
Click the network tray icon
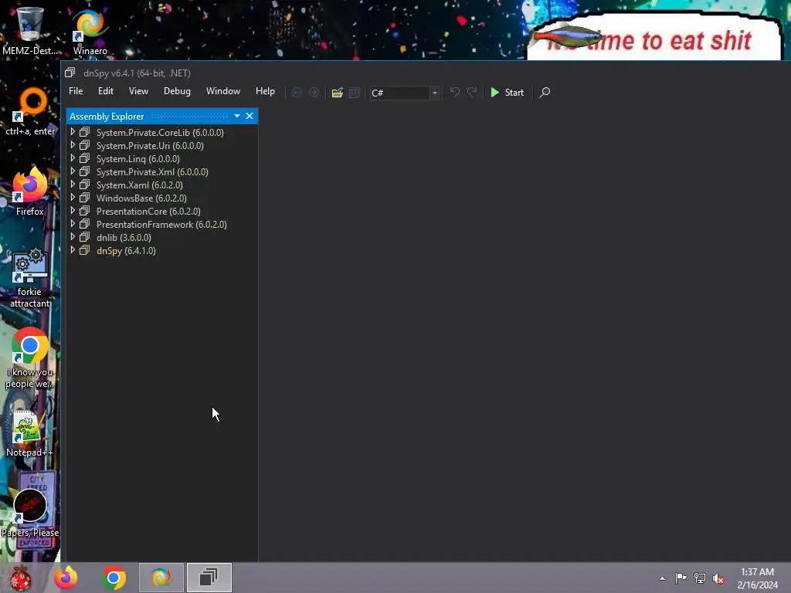tap(700, 578)
